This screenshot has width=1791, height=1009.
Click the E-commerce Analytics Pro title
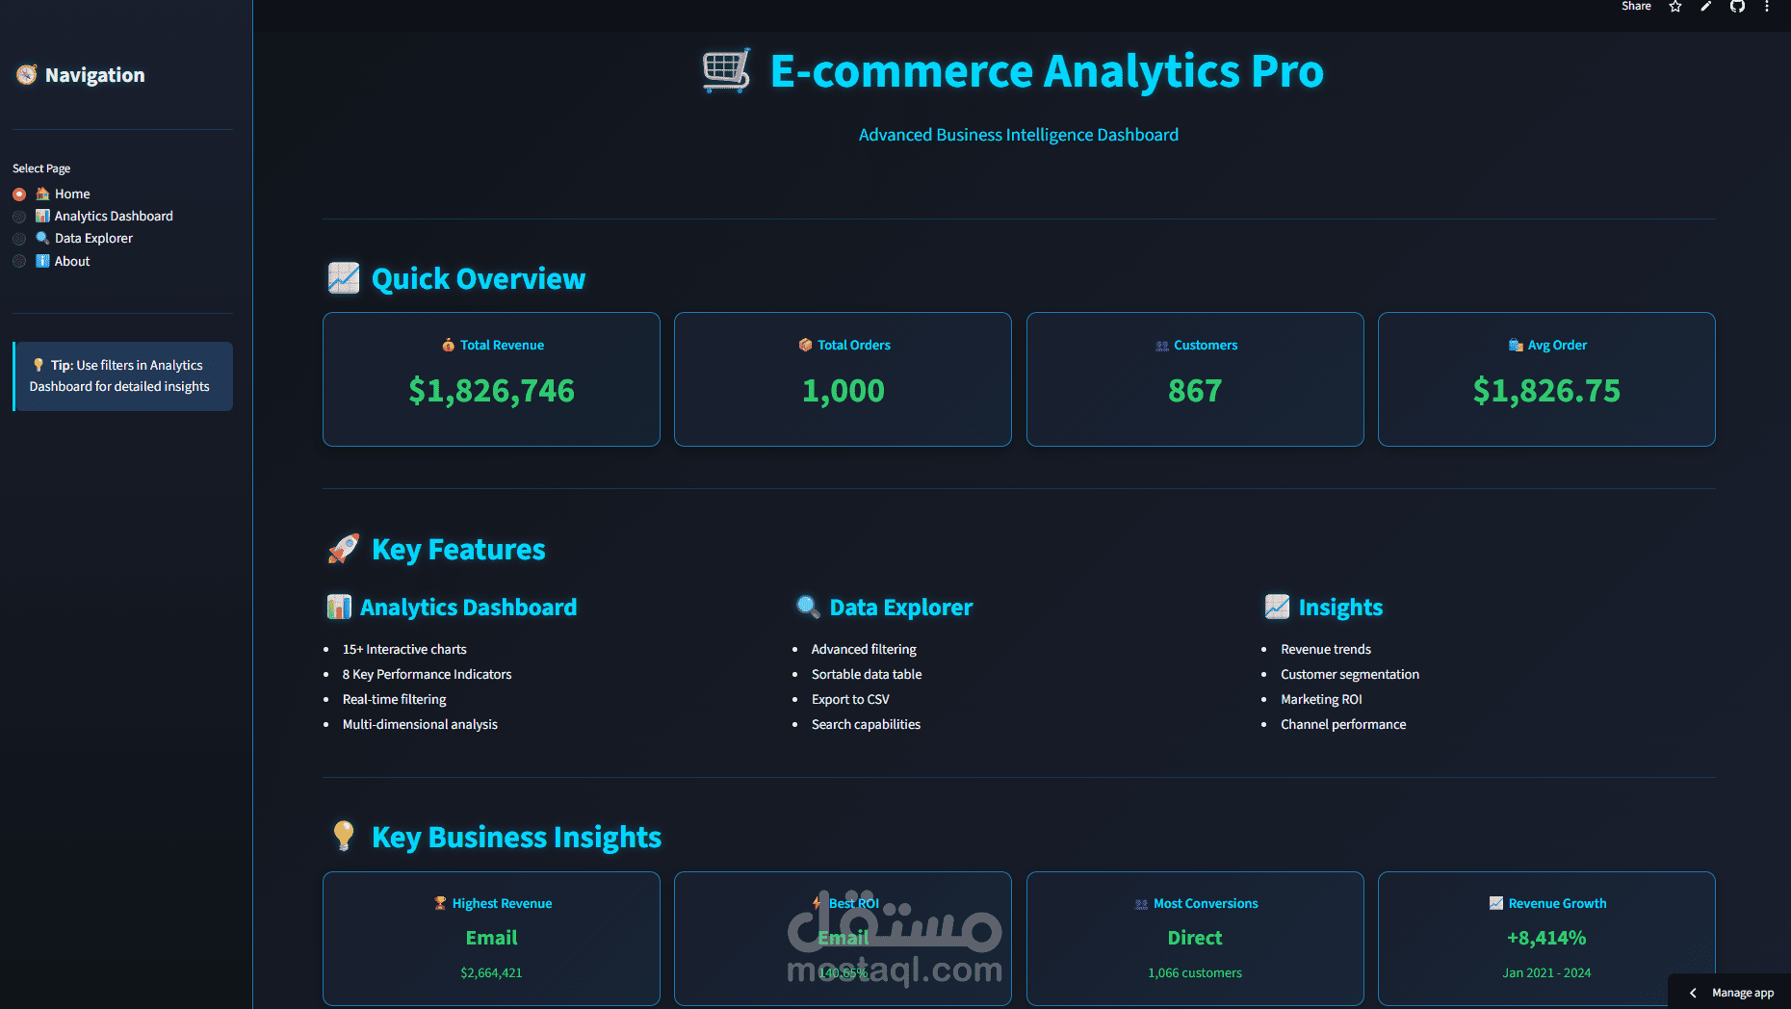[1047, 71]
